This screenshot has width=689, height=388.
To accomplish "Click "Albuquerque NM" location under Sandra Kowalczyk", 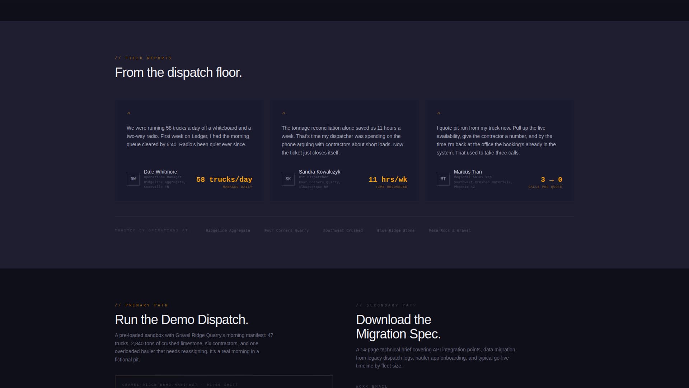I will pos(313,187).
